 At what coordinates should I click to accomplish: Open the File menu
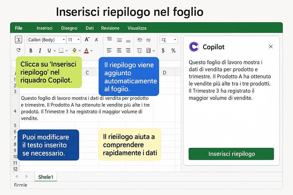click(19, 28)
